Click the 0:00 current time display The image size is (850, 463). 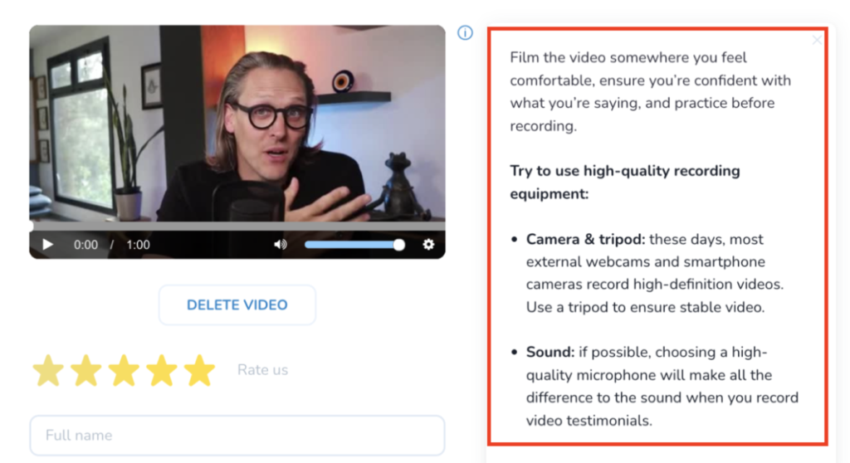[85, 245]
